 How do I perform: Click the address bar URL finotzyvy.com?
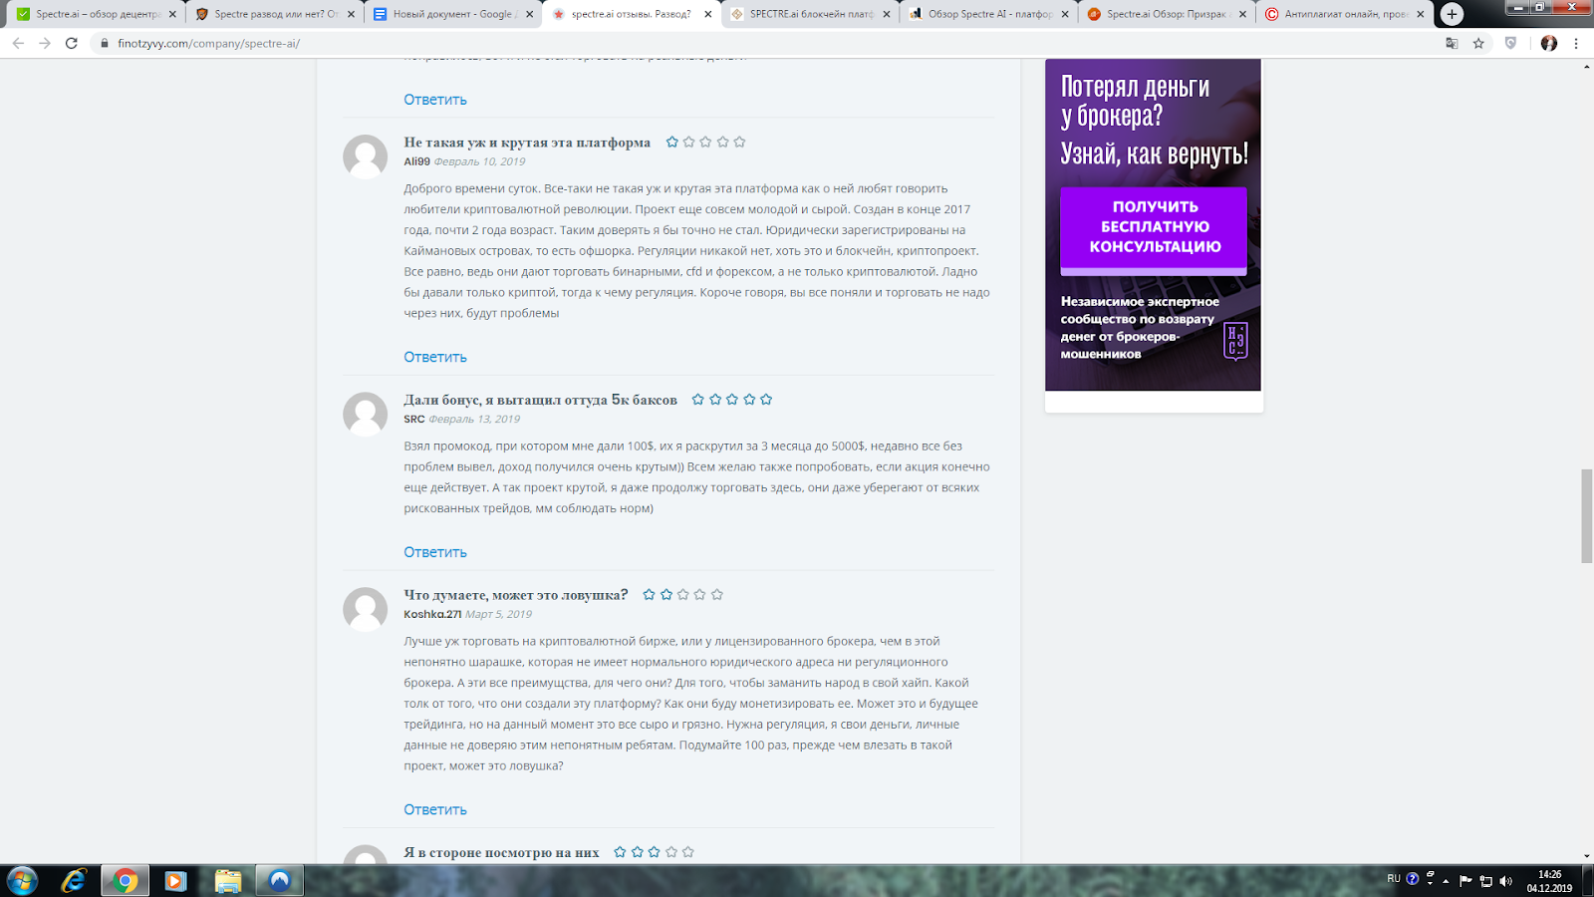coord(208,44)
